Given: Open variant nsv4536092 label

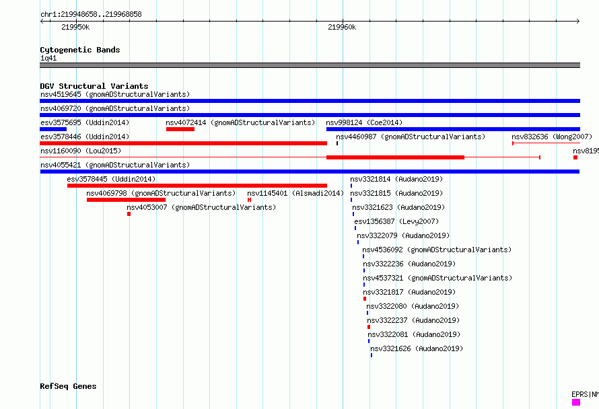Looking at the screenshot, I should (437, 250).
